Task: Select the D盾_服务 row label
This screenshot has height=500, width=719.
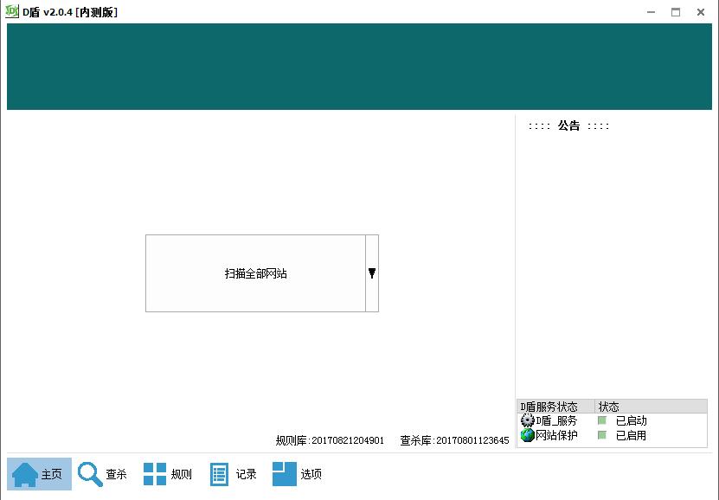Action: pos(556,420)
